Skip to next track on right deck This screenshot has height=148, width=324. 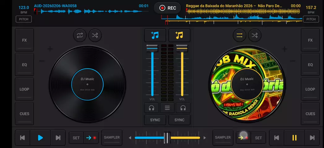(312, 138)
